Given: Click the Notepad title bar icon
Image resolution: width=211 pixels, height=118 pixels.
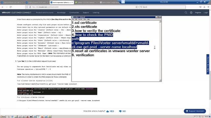Looking at the screenshot, I should pyautogui.click(x=73, y=17).
